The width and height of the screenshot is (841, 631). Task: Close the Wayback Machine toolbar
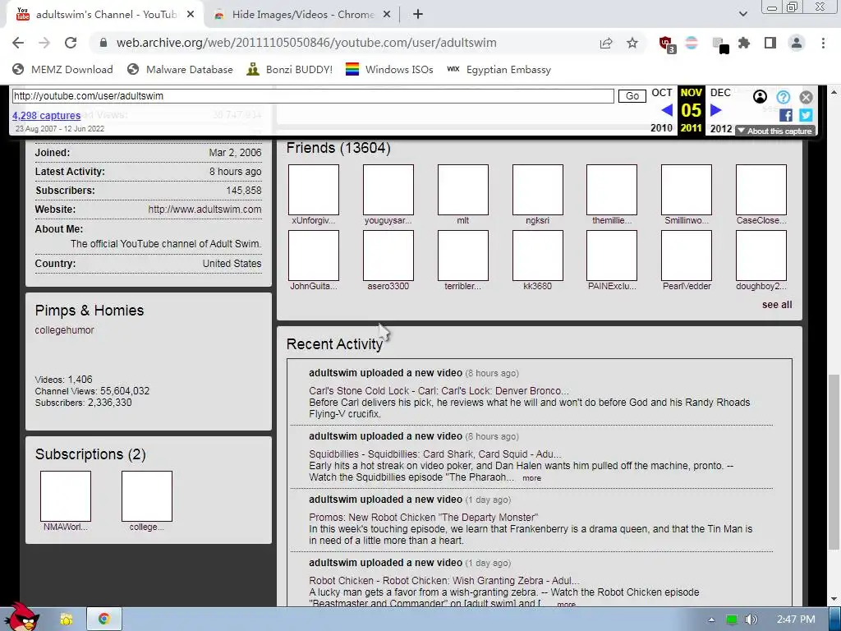click(806, 97)
